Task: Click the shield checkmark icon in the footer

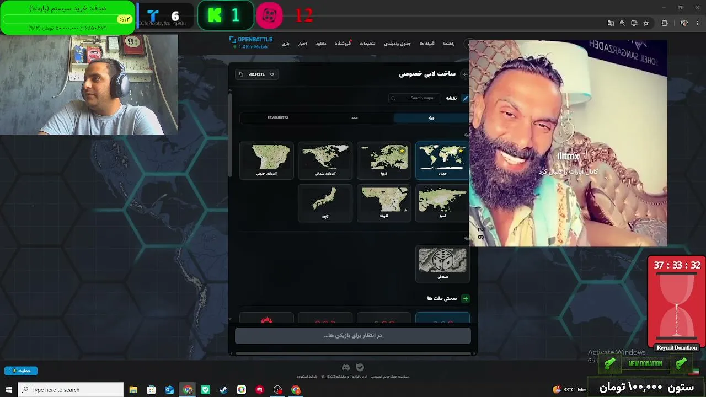Action: [x=360, y=367]
